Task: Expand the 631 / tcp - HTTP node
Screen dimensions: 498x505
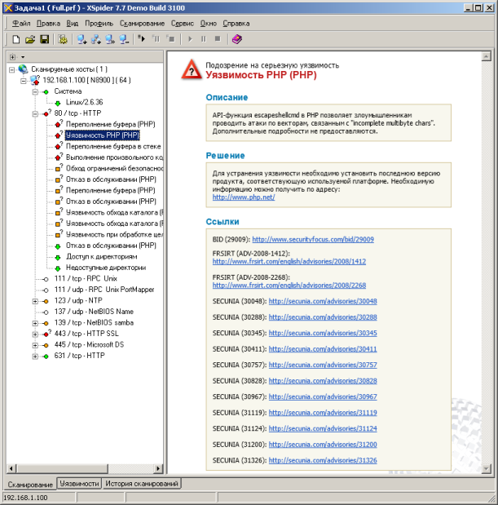Action: (35, 357)
